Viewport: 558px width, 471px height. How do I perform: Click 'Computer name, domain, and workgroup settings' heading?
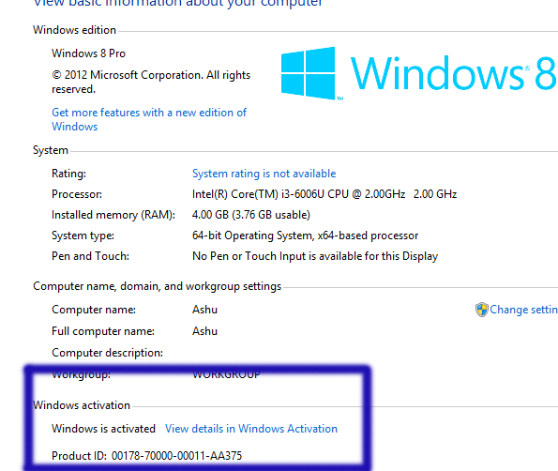click(x=158, y=286)
